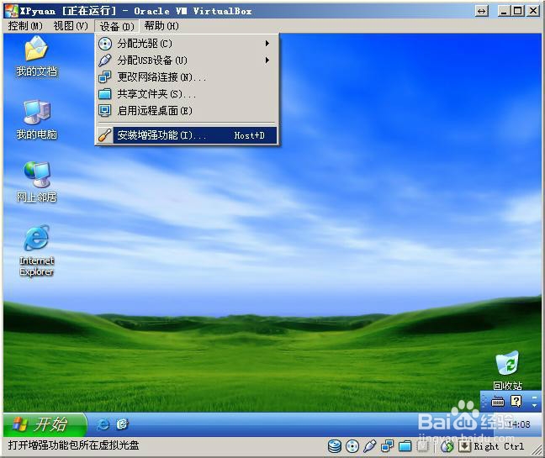Click the help question mark on language bar
This screenshot has width=545, height=458.
coord(516,402)
